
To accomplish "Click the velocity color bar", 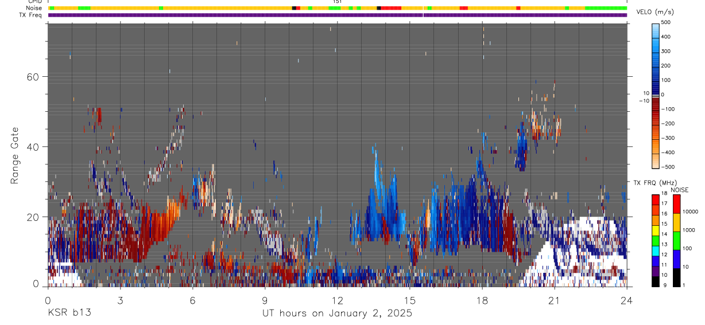I will tap(656, 95).
